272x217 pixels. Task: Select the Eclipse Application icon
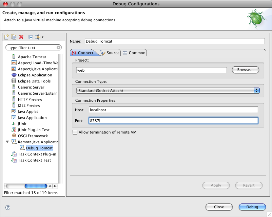pos(14,75)
